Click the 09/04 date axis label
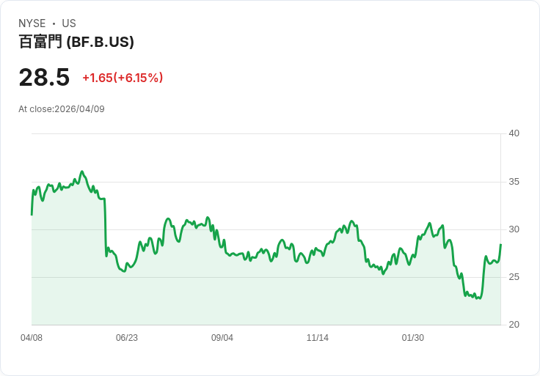540x376 pixels. pos(222,337)
